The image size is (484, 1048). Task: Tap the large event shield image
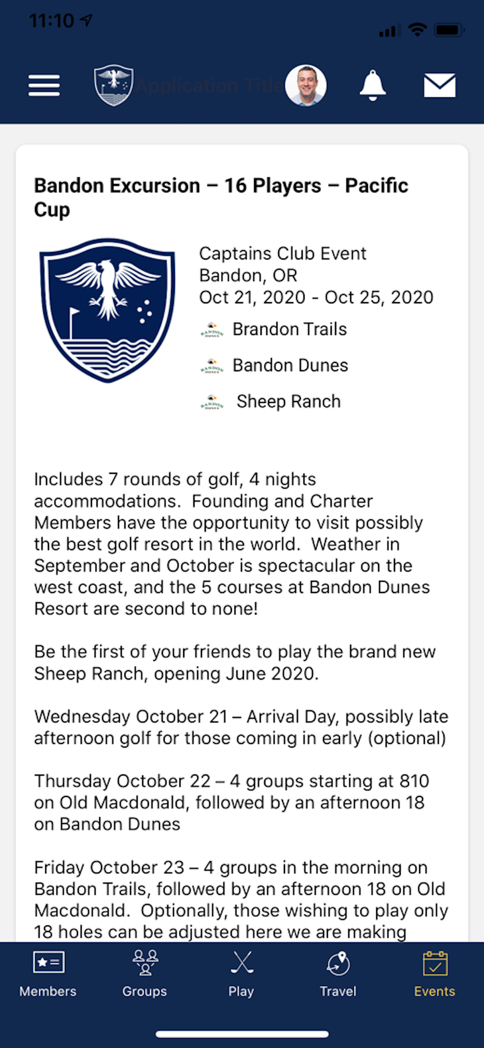[x=107, y=310]
